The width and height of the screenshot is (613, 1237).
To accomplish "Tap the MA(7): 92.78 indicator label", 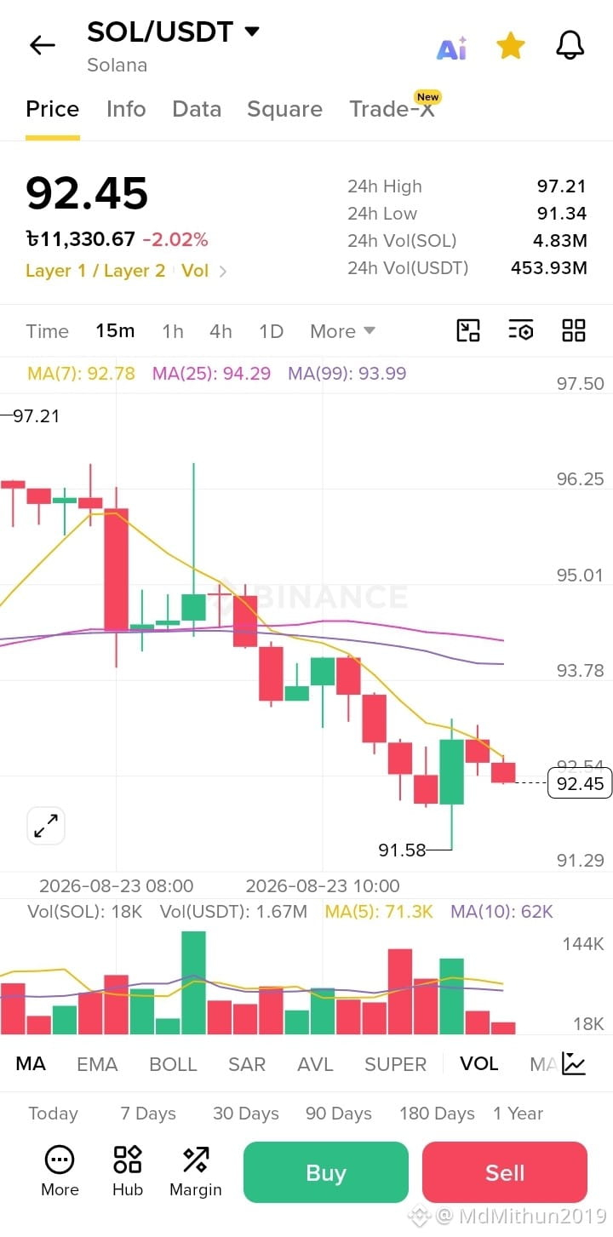I will pos(81,373).
